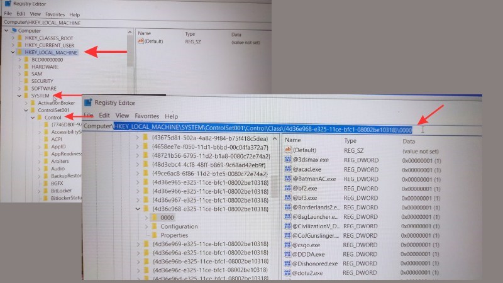This screenshot has width=503, height=283.
Task: Open File menu in front Registry Editor
Action: click(88, 115)
